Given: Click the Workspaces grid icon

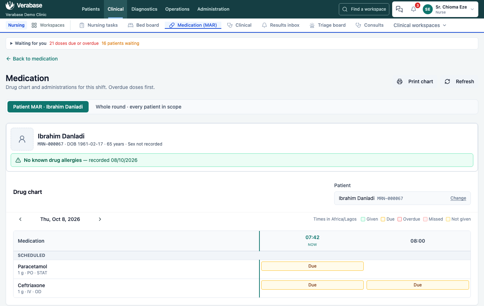Looking at the screenshot, I should point(34,25).
